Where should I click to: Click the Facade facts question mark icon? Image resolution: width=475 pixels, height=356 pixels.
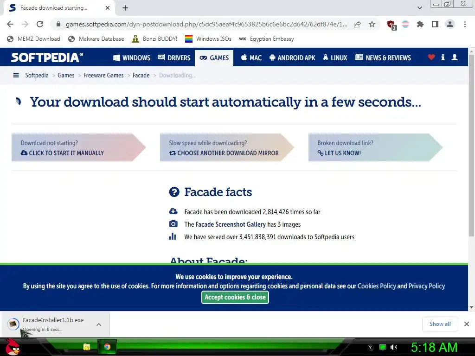[174, 192]
